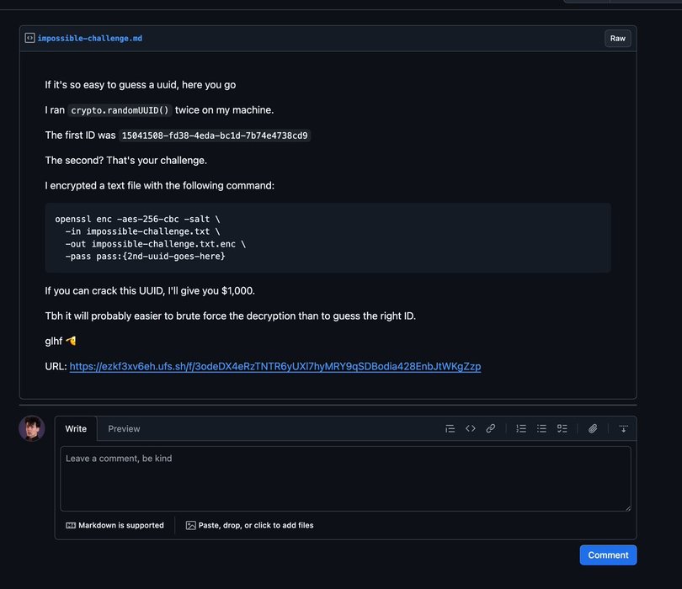The width and height of the screenshot is (682, 589).
Task: Submit with the blue Comment button
Action: click(x=608, y=555)
